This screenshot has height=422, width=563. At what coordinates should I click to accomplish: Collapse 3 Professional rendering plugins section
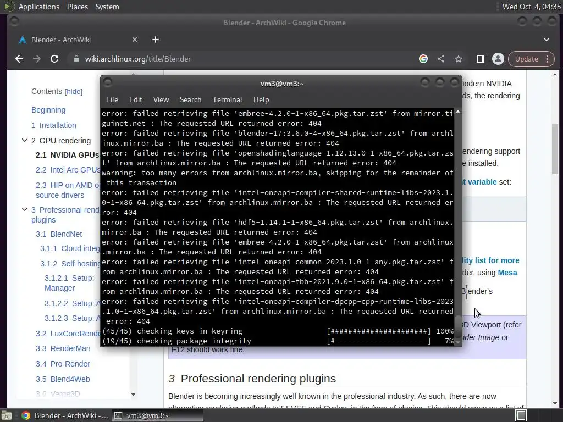pos(24,209)
